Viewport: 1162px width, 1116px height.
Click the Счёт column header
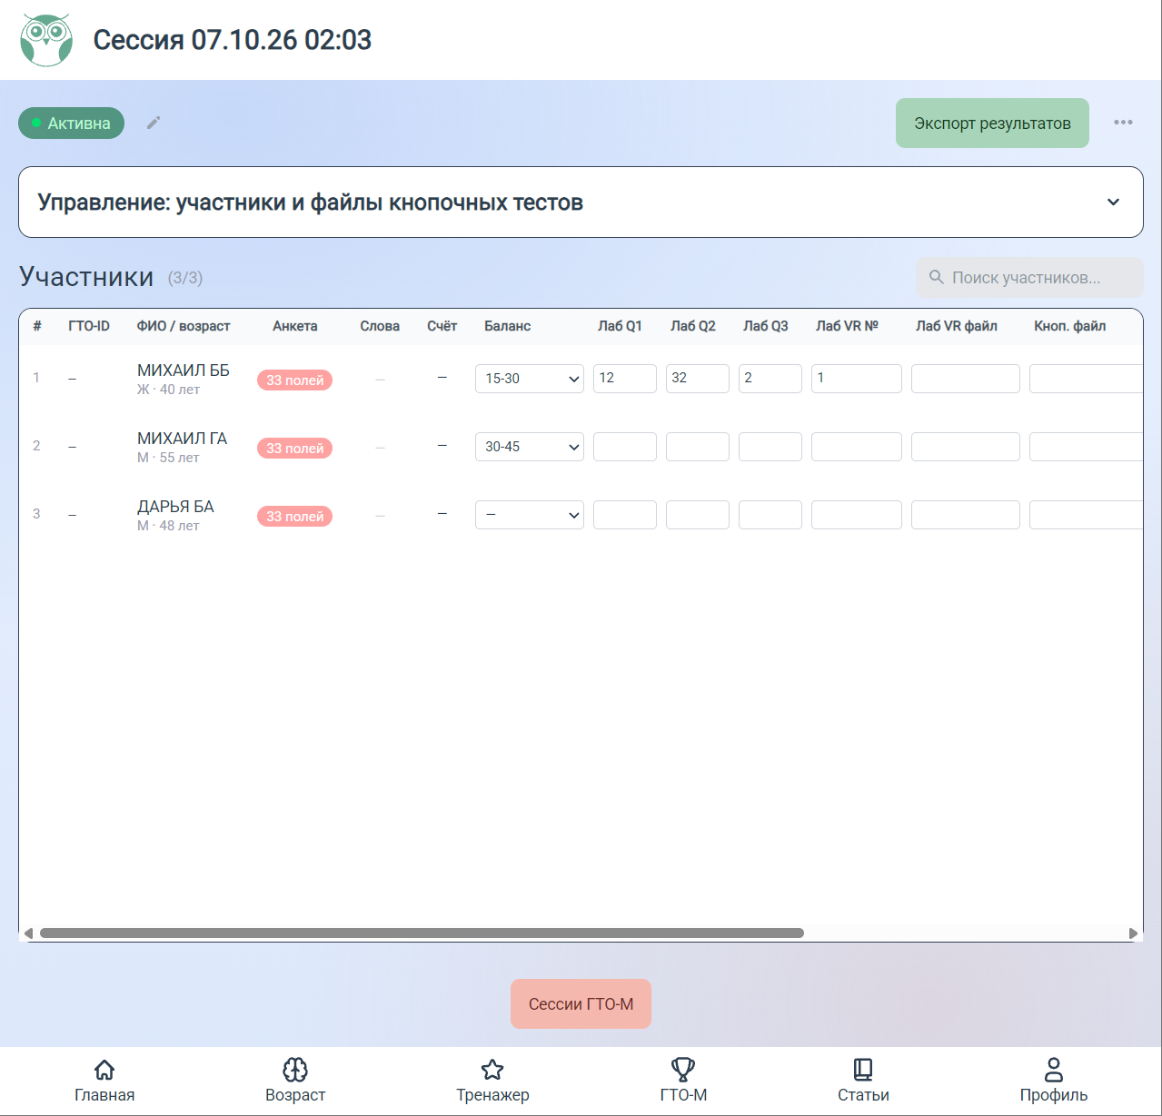[442, 326]
